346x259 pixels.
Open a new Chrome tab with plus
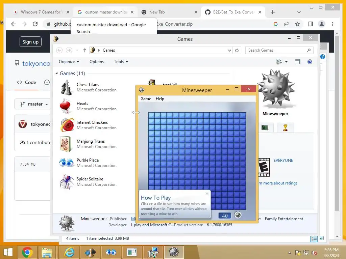point(273,12)
